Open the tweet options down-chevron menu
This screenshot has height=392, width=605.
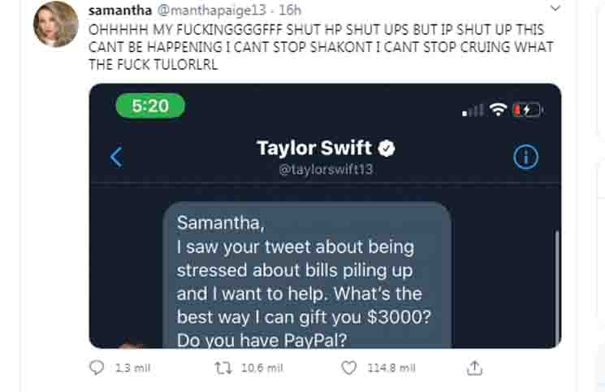pos(555,8)
